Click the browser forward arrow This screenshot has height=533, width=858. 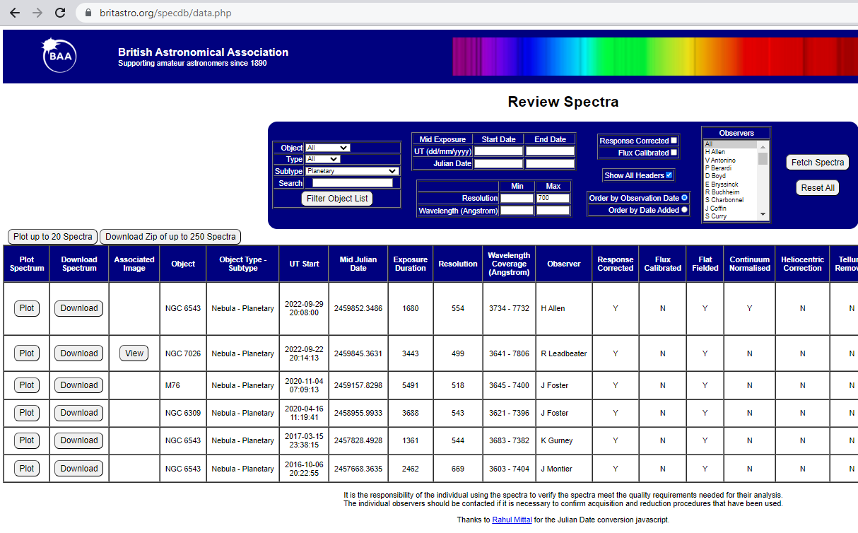tap(37, 13)
